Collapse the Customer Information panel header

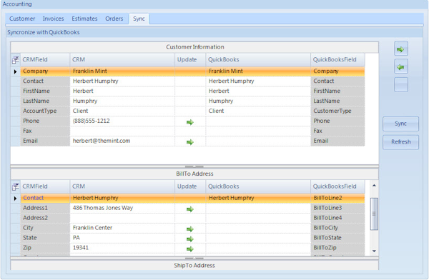(194, 47)
